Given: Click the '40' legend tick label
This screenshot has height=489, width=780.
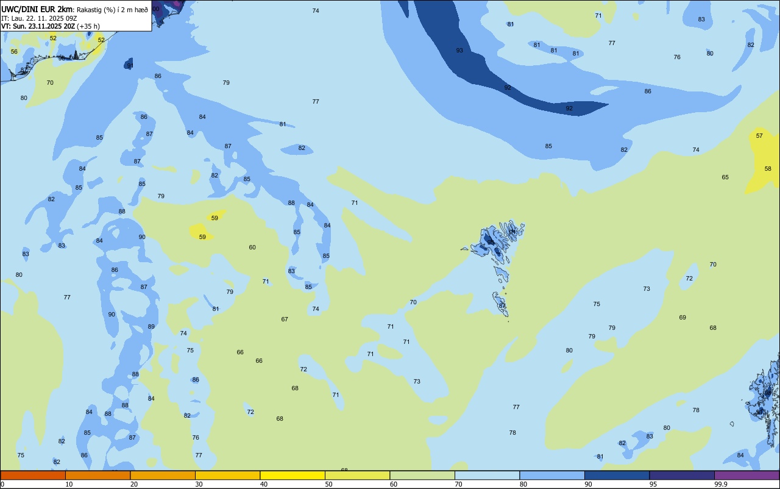Looking at the screenshot, I should point(264,484).
